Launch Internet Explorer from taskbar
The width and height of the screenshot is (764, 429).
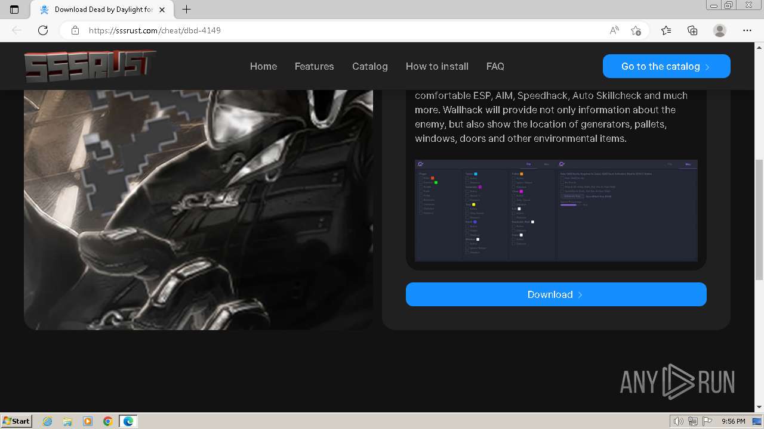[x=47, y=421]
